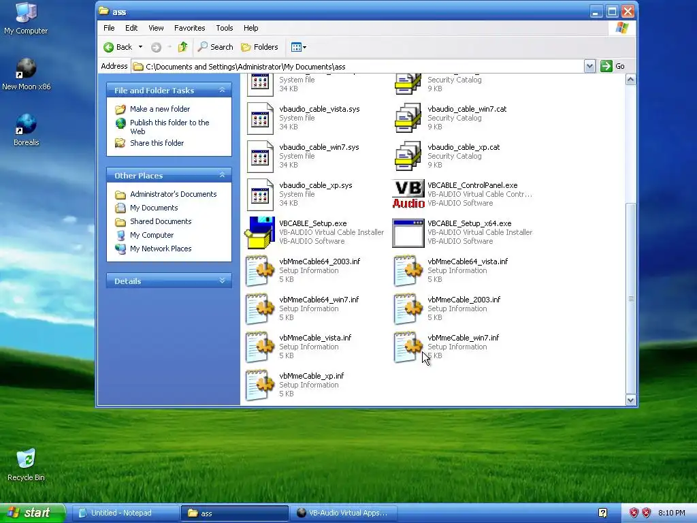The width and height of the screenshot is (697, 523).
Task: Select the vbMmeCable_2003.inf icon
Action: (x=408, y=309)
